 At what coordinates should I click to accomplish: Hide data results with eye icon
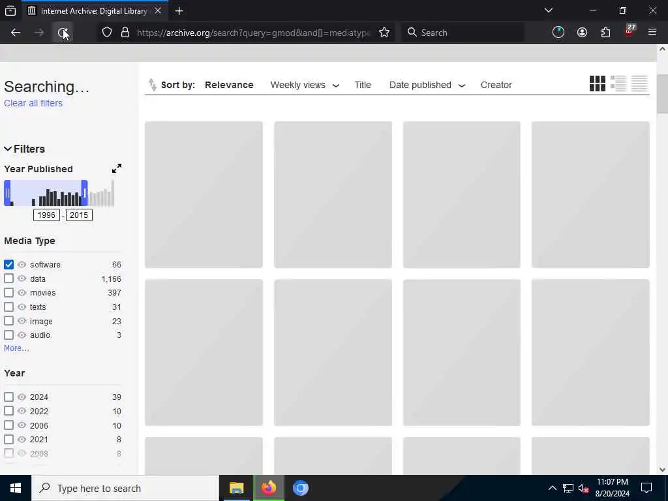pyautogui.click(x=22, y=279)
